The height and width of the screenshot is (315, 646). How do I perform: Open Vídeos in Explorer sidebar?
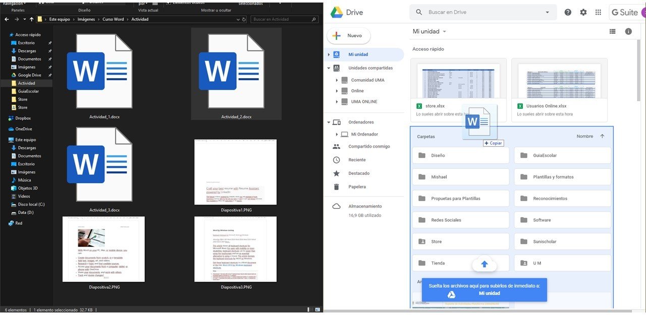[24, 196]
